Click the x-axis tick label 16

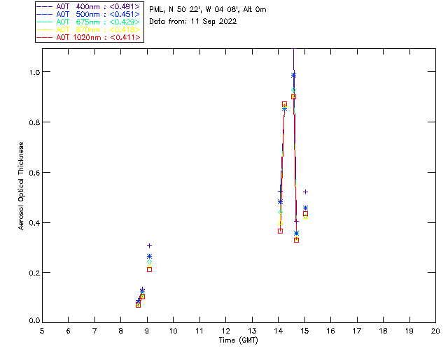(331, 331)
